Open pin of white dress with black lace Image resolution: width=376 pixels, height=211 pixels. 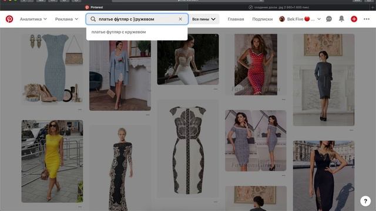coord(188,149)
